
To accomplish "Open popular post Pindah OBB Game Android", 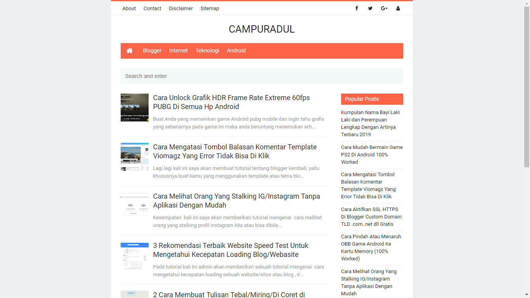I will tap(371, 248).
